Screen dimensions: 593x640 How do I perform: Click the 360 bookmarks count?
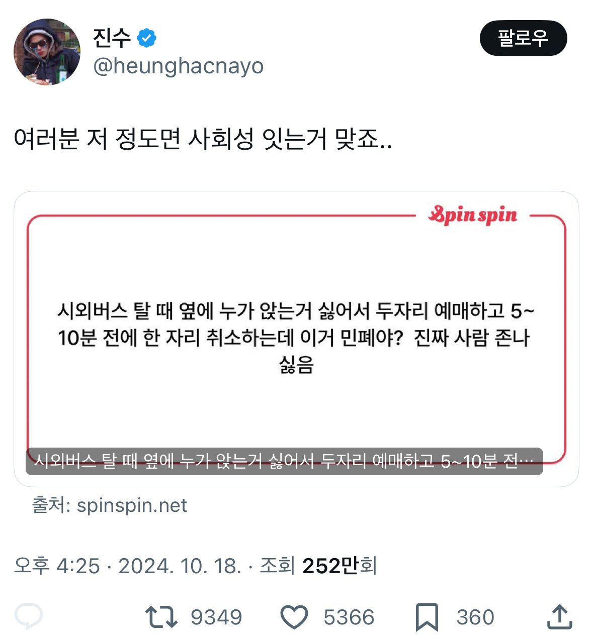[x=475, y=617]
